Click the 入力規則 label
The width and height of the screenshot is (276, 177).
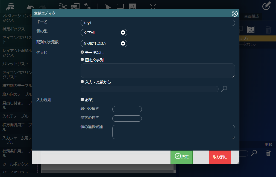(x=44, y=100)
